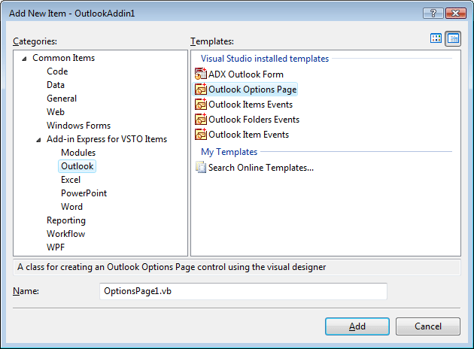Click the My Templates group header
The width and height of the screenshot is (474, 349).
pyautogui.click(x=229, y=152)
